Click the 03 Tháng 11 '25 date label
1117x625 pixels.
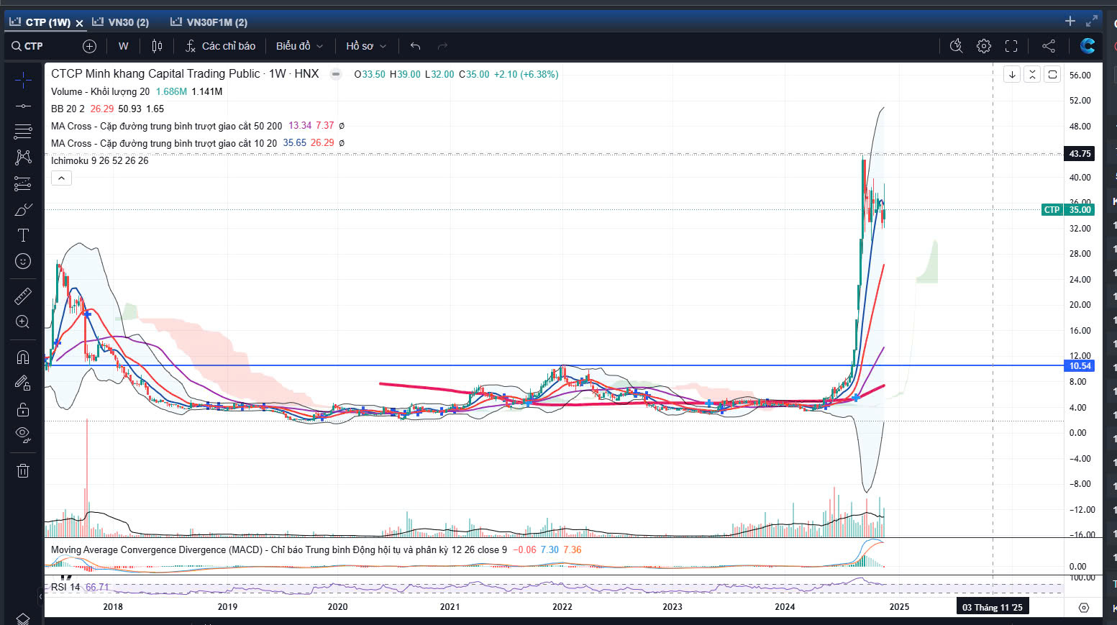click(x=993, y=608)
